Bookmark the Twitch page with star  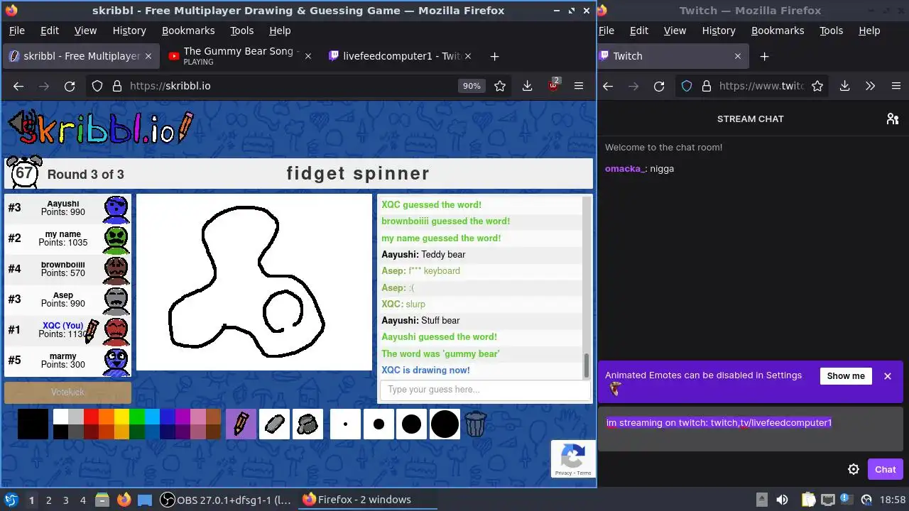point(817,86)
